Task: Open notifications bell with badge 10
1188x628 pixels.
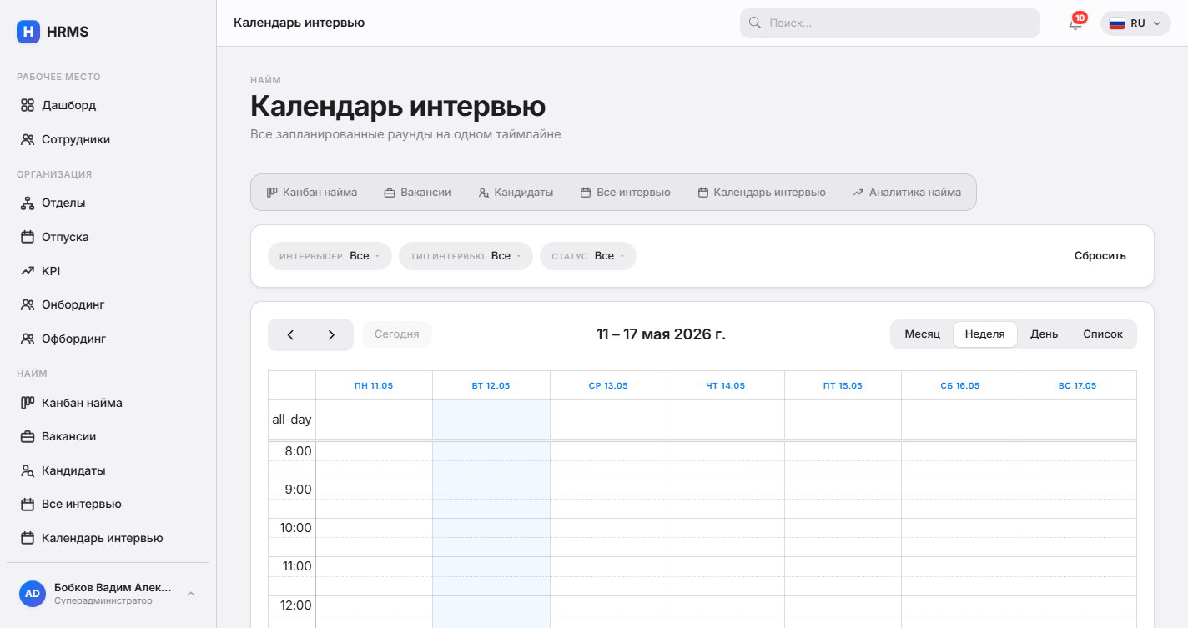Action: (1075, 23)
